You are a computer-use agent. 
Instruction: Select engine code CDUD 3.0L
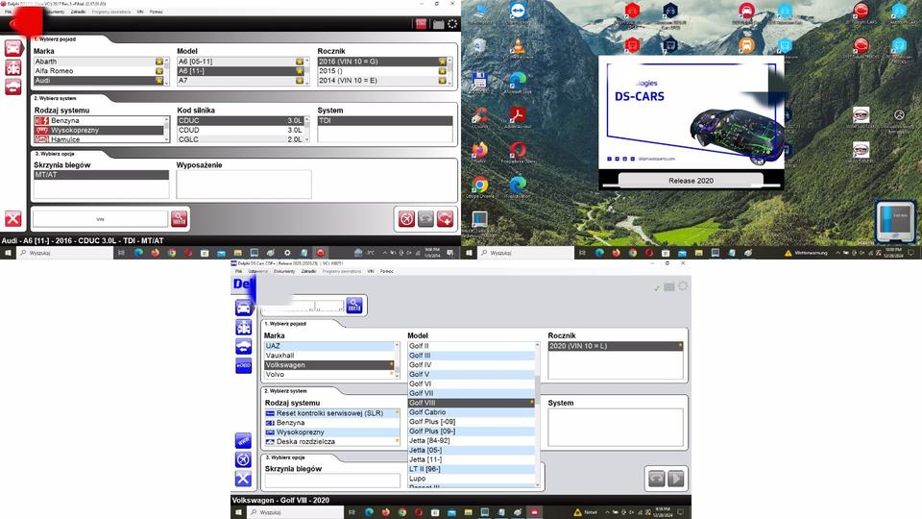click(x=240, y=130)
